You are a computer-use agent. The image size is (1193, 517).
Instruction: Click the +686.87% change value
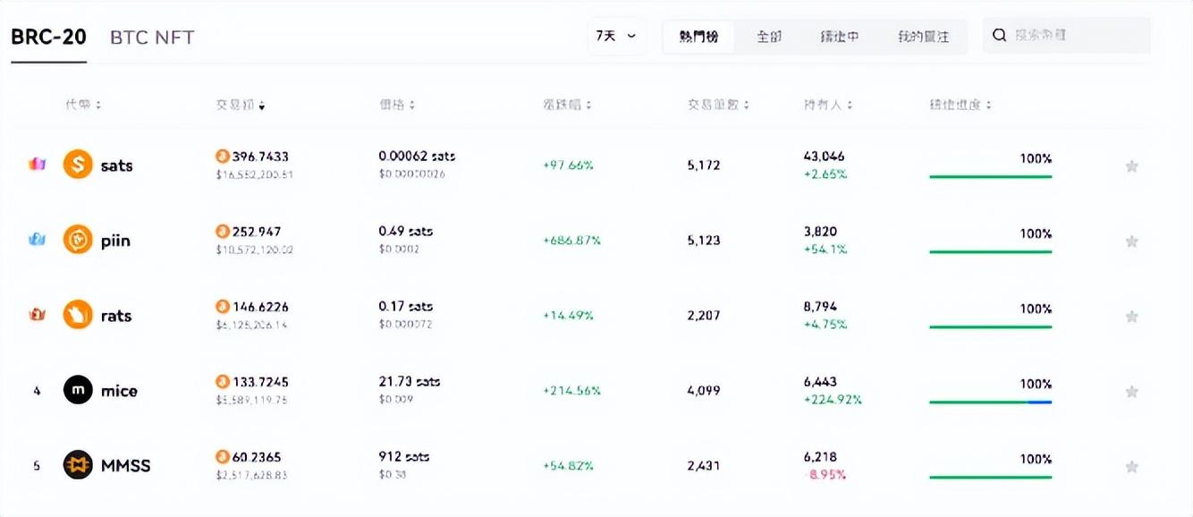(572, 241)
